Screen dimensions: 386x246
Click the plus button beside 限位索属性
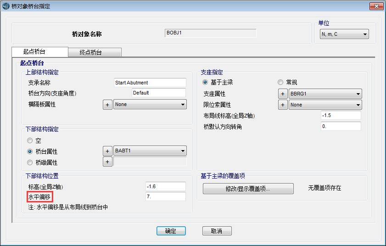[x=283, y=105]
